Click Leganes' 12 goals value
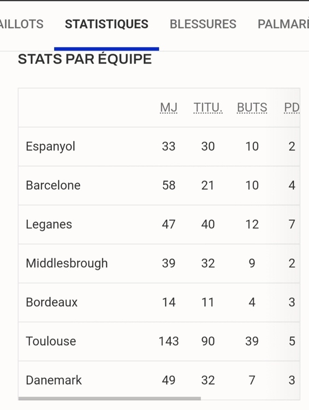 252,224
